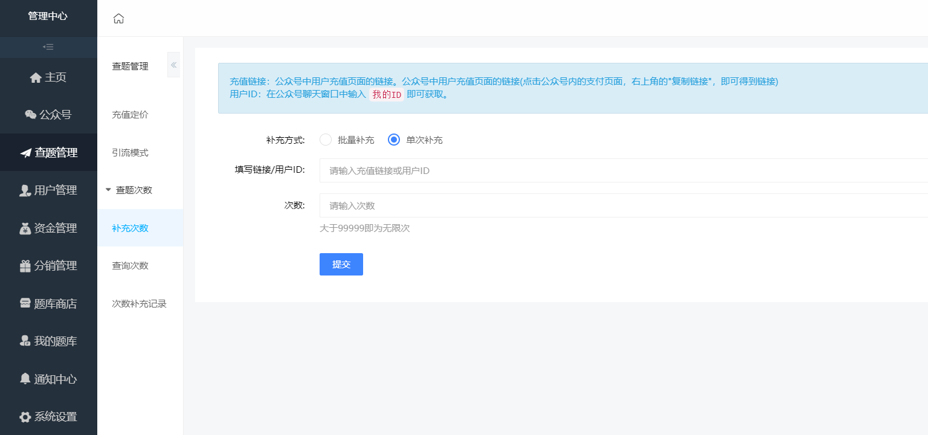Open 公众号 in the main sidebar

click(x=48, y=115)
